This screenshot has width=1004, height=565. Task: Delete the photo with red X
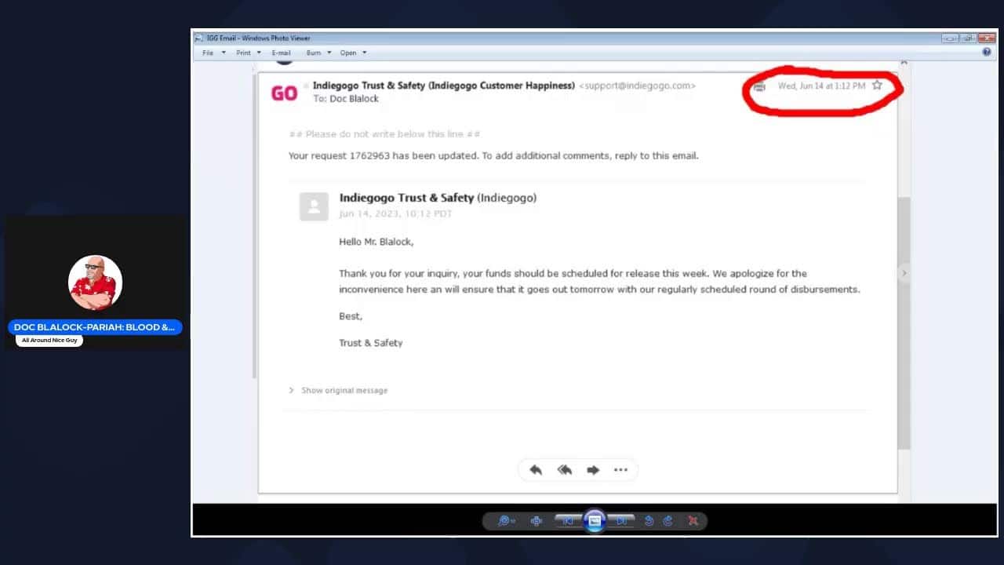pyautogui.click(x=693, y=520)
